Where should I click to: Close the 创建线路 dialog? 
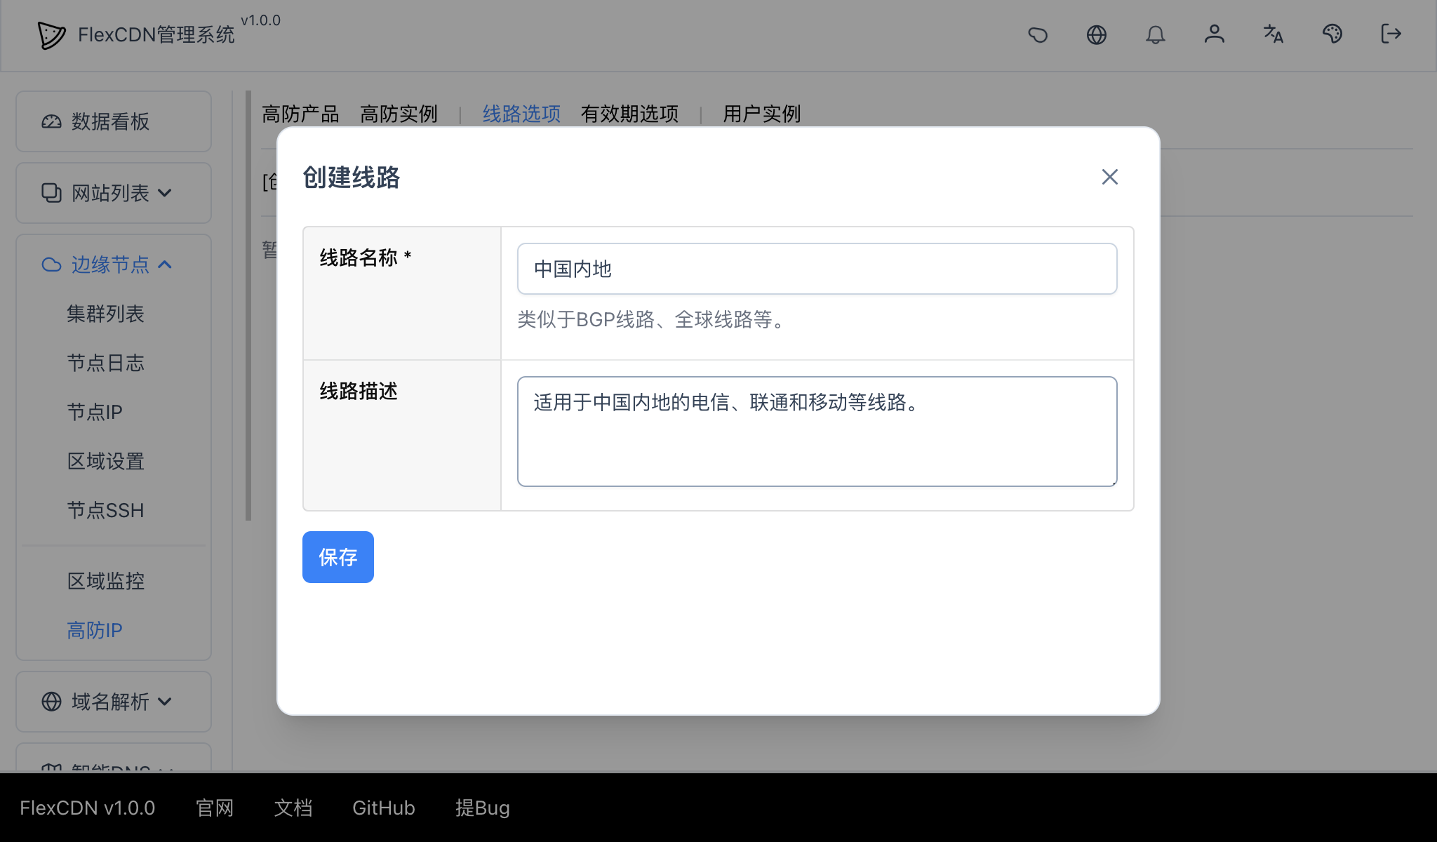[1109, 177]
